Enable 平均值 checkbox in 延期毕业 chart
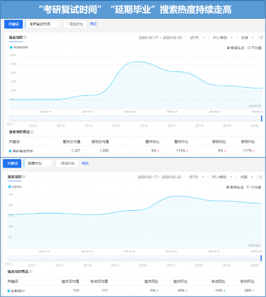This screenshot has height=297, width=266. click(x=248, y=187)
